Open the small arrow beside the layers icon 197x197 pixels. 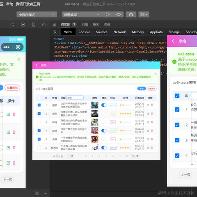click(147, 14)
